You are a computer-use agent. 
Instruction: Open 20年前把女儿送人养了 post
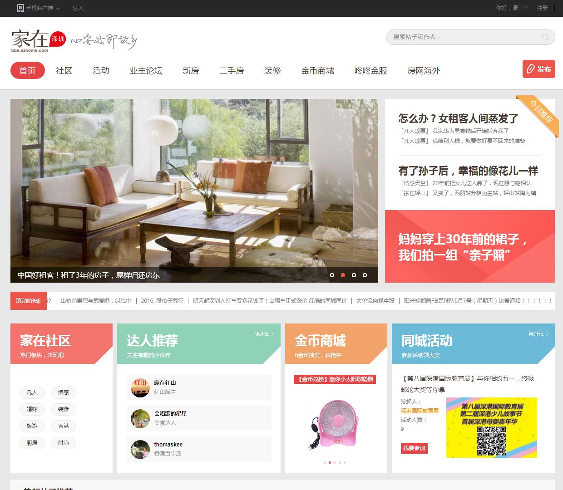(x=482, y=183)
